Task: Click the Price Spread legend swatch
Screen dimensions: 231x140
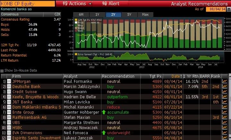Action: pyautogui.click(x=76, y=54)
